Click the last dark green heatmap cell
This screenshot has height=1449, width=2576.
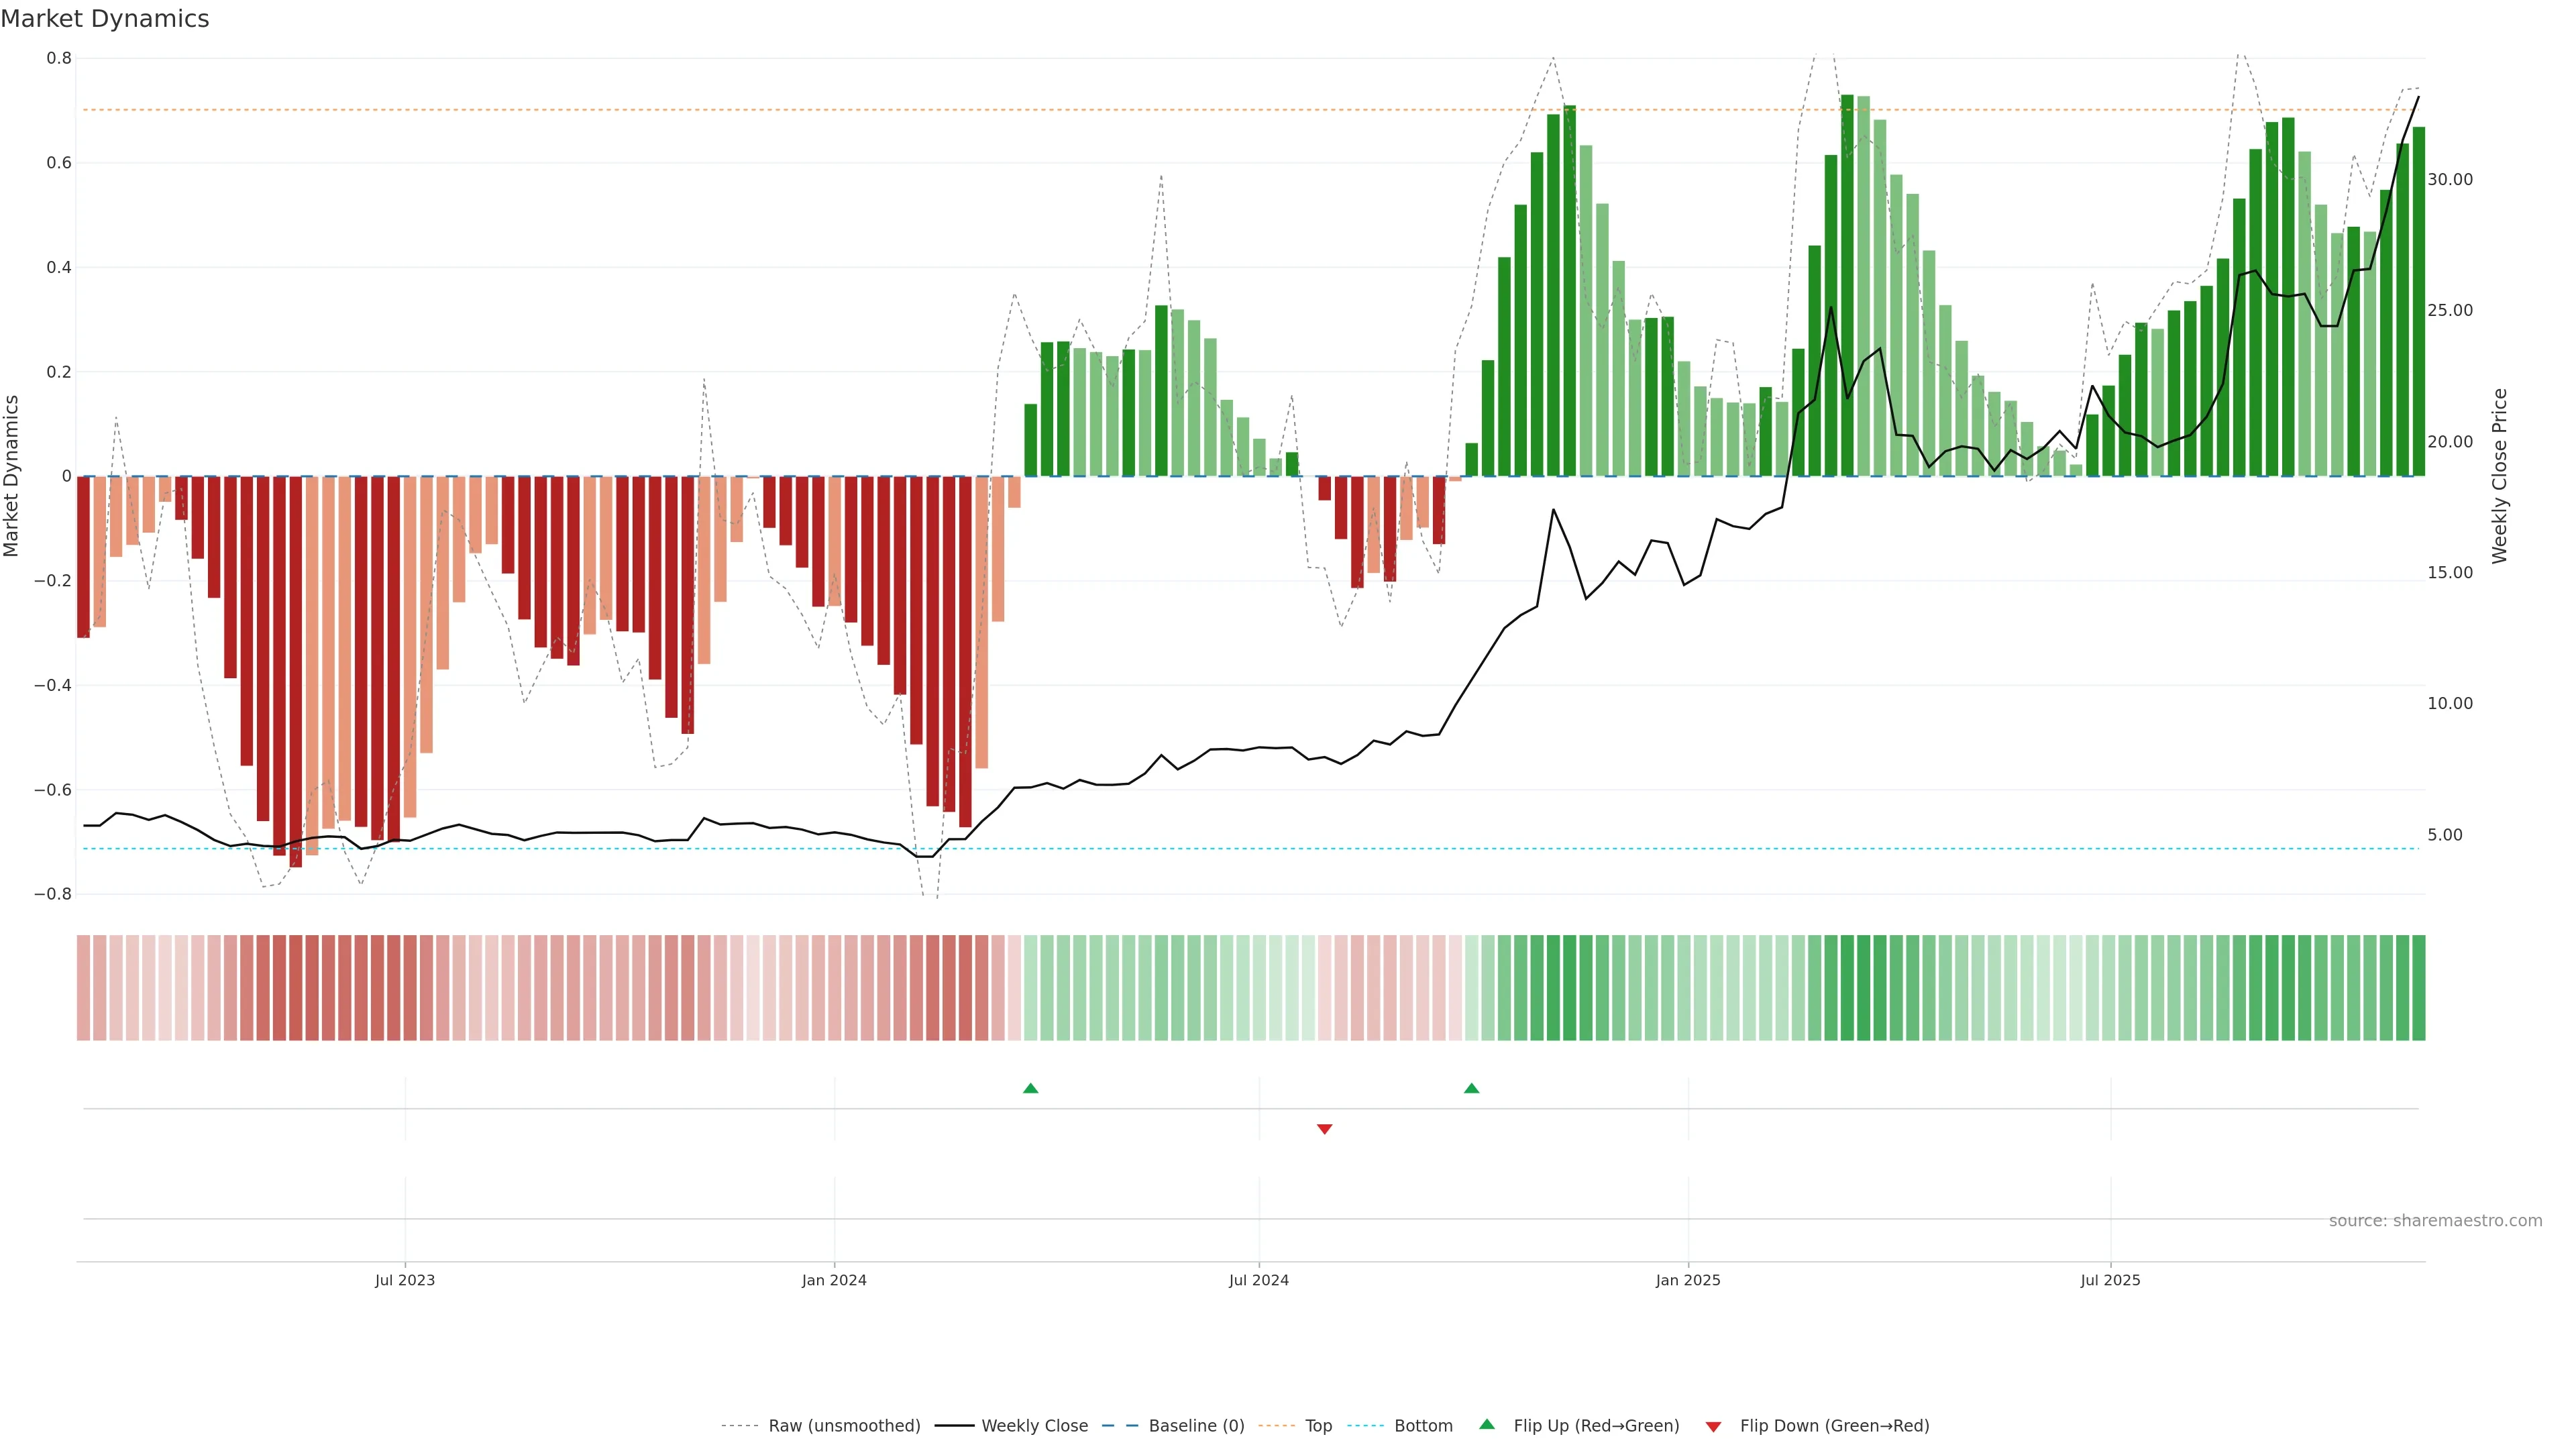(2418, 988)
